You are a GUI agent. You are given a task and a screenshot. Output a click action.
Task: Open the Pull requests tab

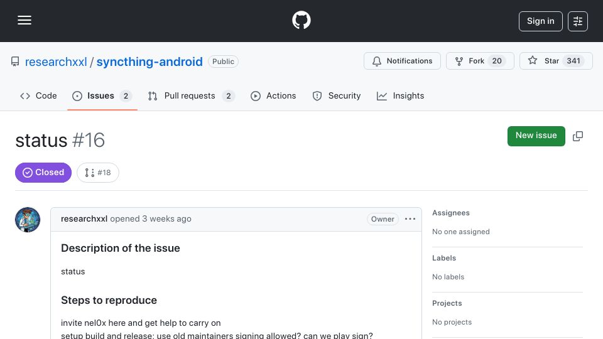191,95
